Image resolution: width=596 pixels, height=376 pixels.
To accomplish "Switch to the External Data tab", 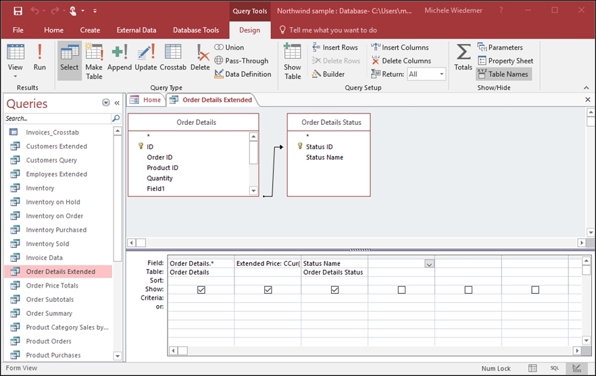I will coord(136,30).
